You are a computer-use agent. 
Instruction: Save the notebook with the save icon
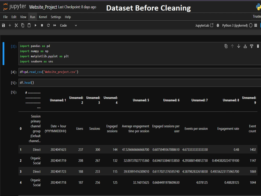pyautogui.click(x=3, y=25)
